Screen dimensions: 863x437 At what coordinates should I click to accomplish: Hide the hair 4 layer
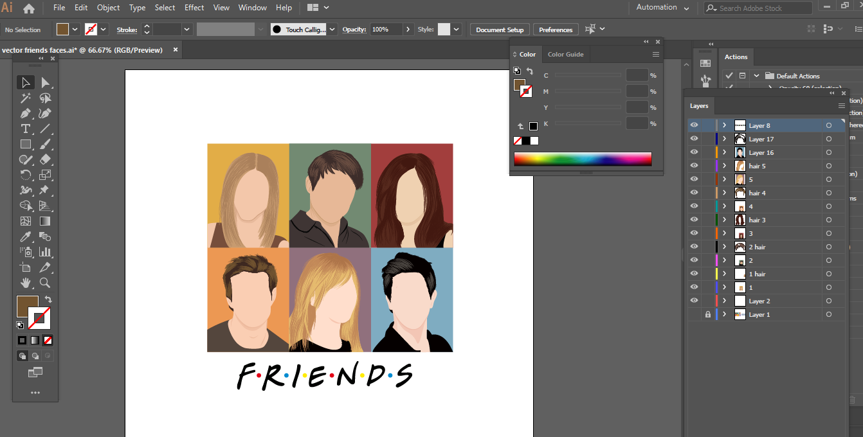694,193
